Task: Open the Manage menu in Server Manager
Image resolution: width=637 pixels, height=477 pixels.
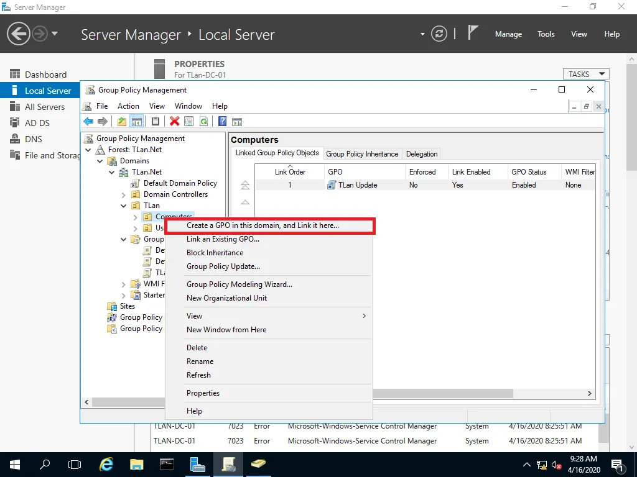Action: pos(508,34)
